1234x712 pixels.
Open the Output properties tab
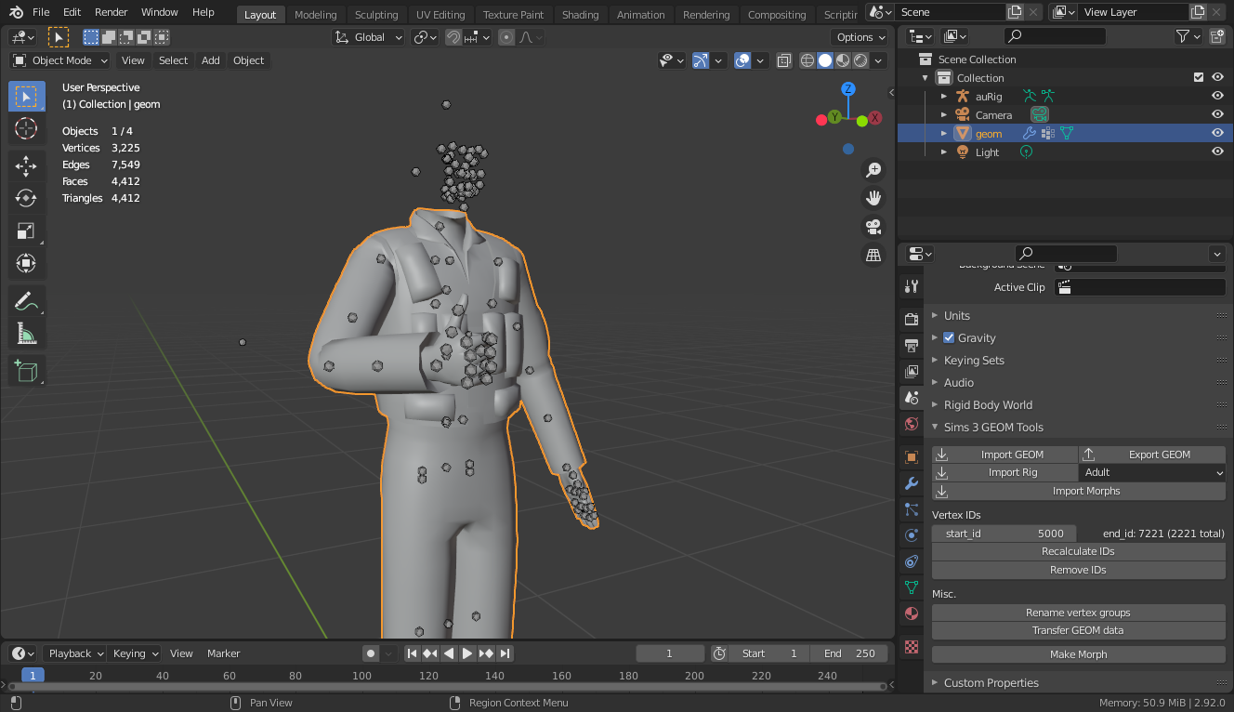[x=912, y=346]
